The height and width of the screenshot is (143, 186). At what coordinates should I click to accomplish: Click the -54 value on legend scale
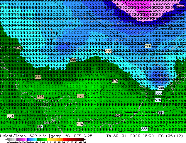pyautogui.click(x=9, y=142)
